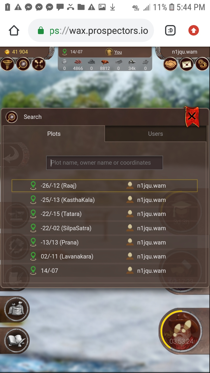Switch to the Users tab

click(155, 134)
